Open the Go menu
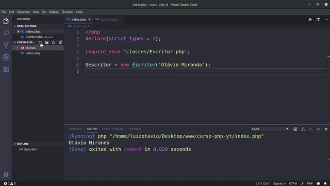330x186 pixels. [x=44, y=12]
